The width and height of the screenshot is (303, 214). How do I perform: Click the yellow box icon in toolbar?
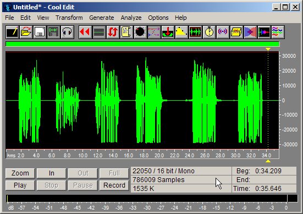point(236,32)
